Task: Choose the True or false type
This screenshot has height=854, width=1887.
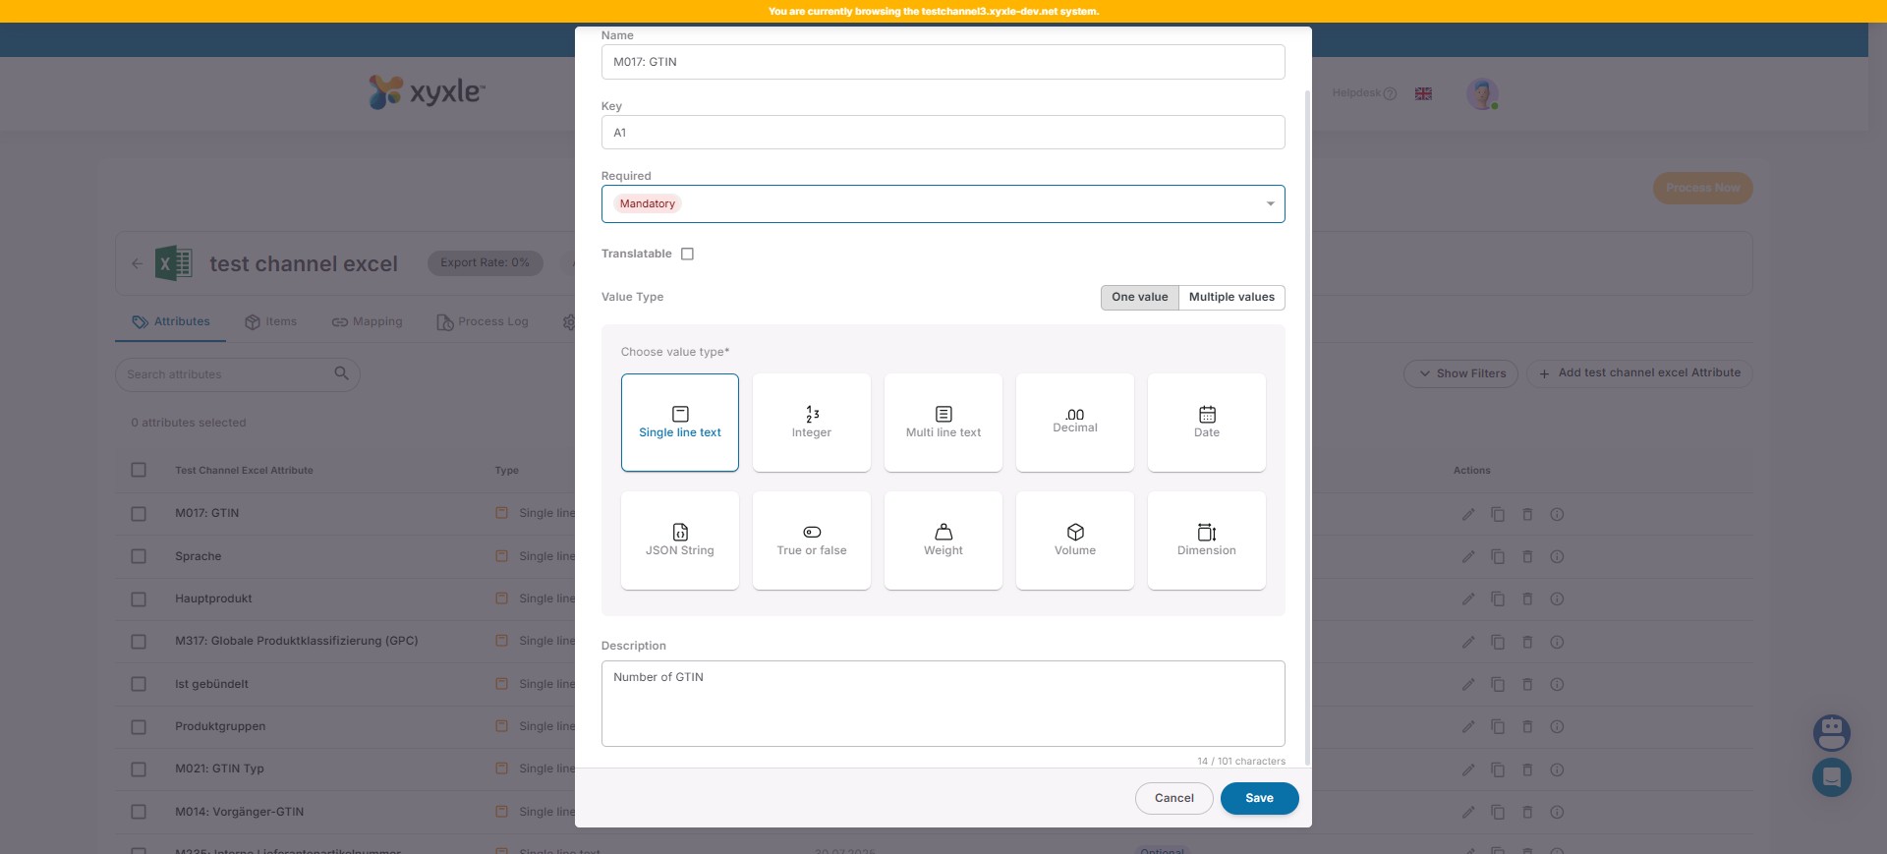Action: pos(811,541)
